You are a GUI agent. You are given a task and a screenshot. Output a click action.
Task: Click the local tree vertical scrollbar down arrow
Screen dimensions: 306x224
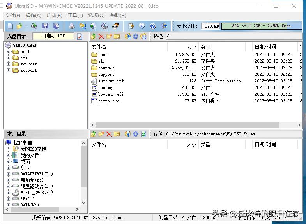(x=83, y=203)
